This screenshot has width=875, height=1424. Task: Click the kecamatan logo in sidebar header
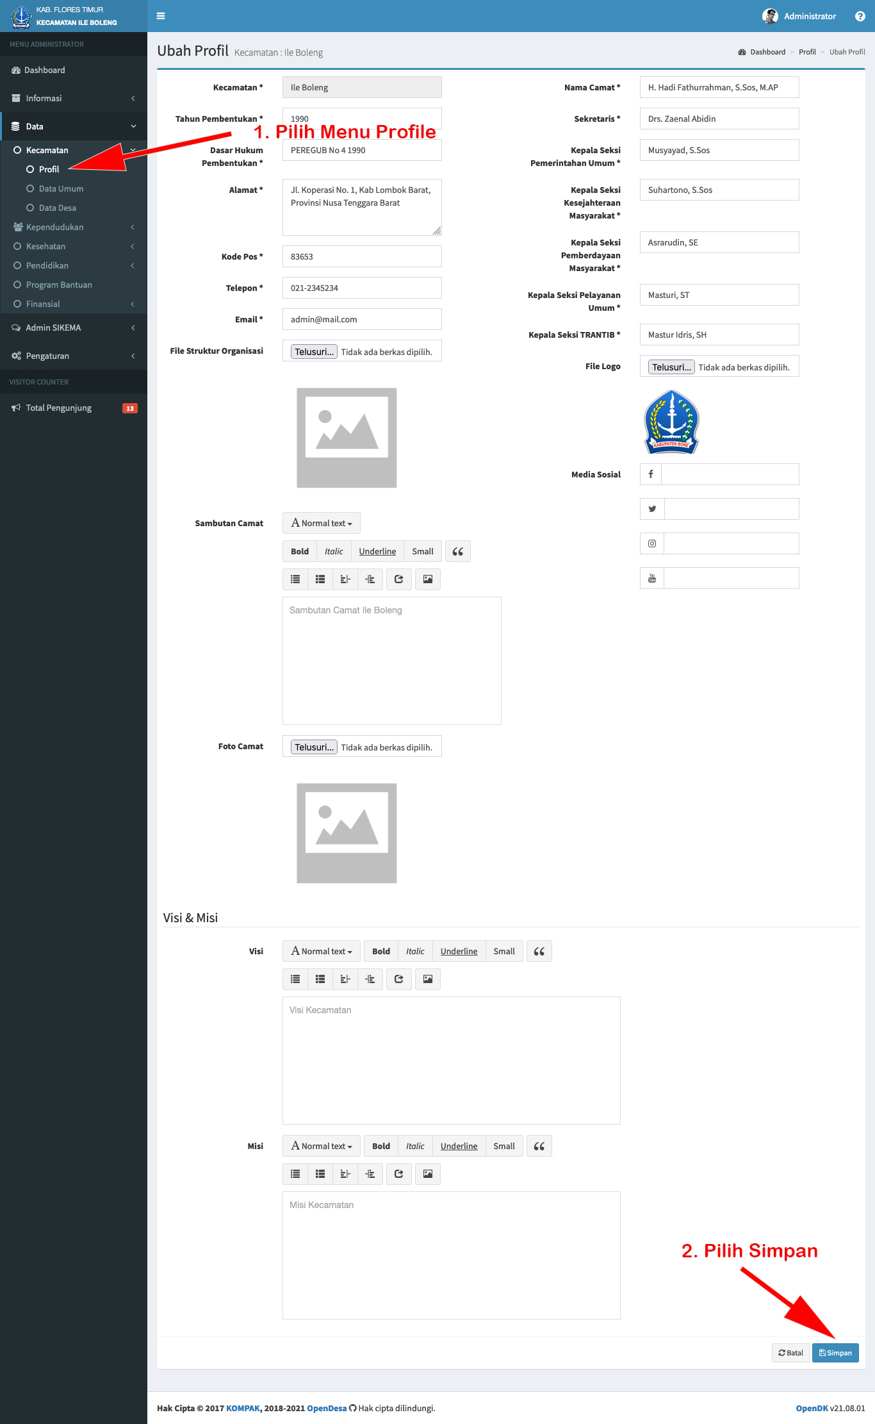click(21, 17)
